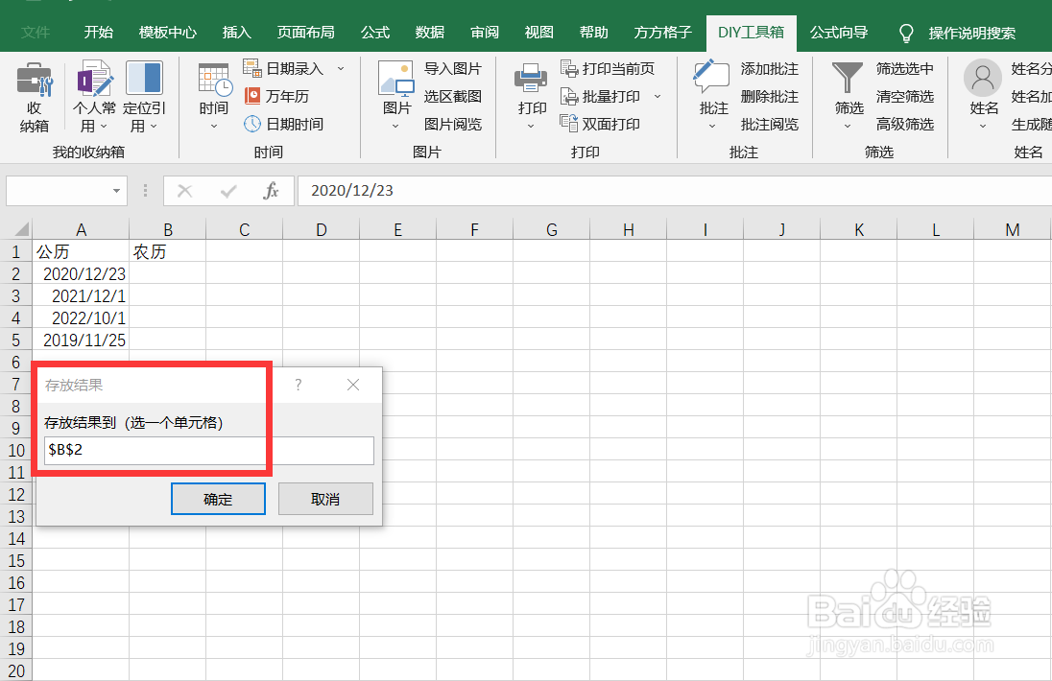Click the 删除批注 button
The width and height of the screenshot is (1052, 681).
click(770, 97)
